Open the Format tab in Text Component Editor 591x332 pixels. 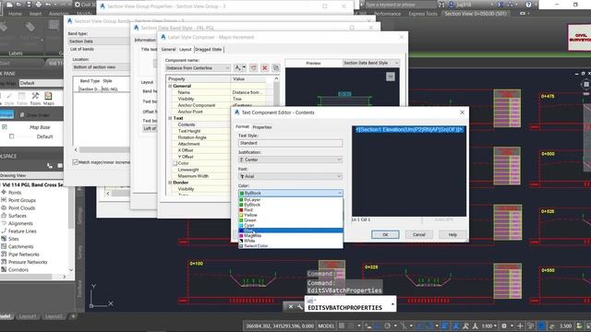242,127
